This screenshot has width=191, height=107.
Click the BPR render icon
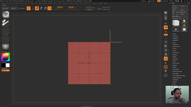click(166, 13)
